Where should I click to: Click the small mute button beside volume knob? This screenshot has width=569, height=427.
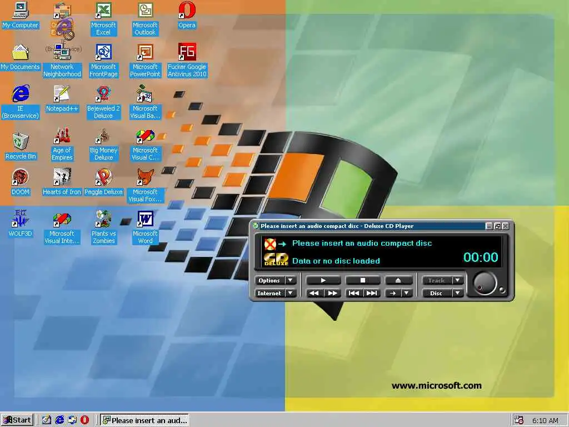(502, 290)
